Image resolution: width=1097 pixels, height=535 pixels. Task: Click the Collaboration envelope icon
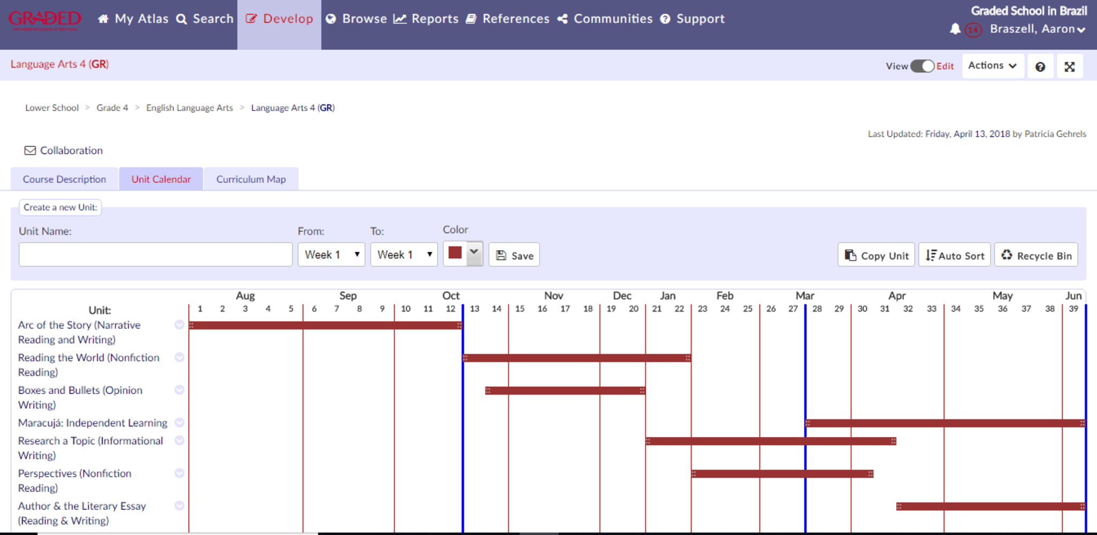click(x=30, y=150)
